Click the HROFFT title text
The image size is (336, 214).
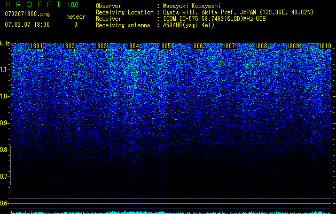tap(33, 4)
